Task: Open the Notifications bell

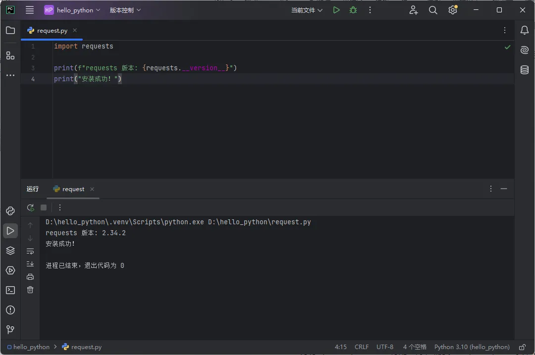Action: (x=525, y=30)
